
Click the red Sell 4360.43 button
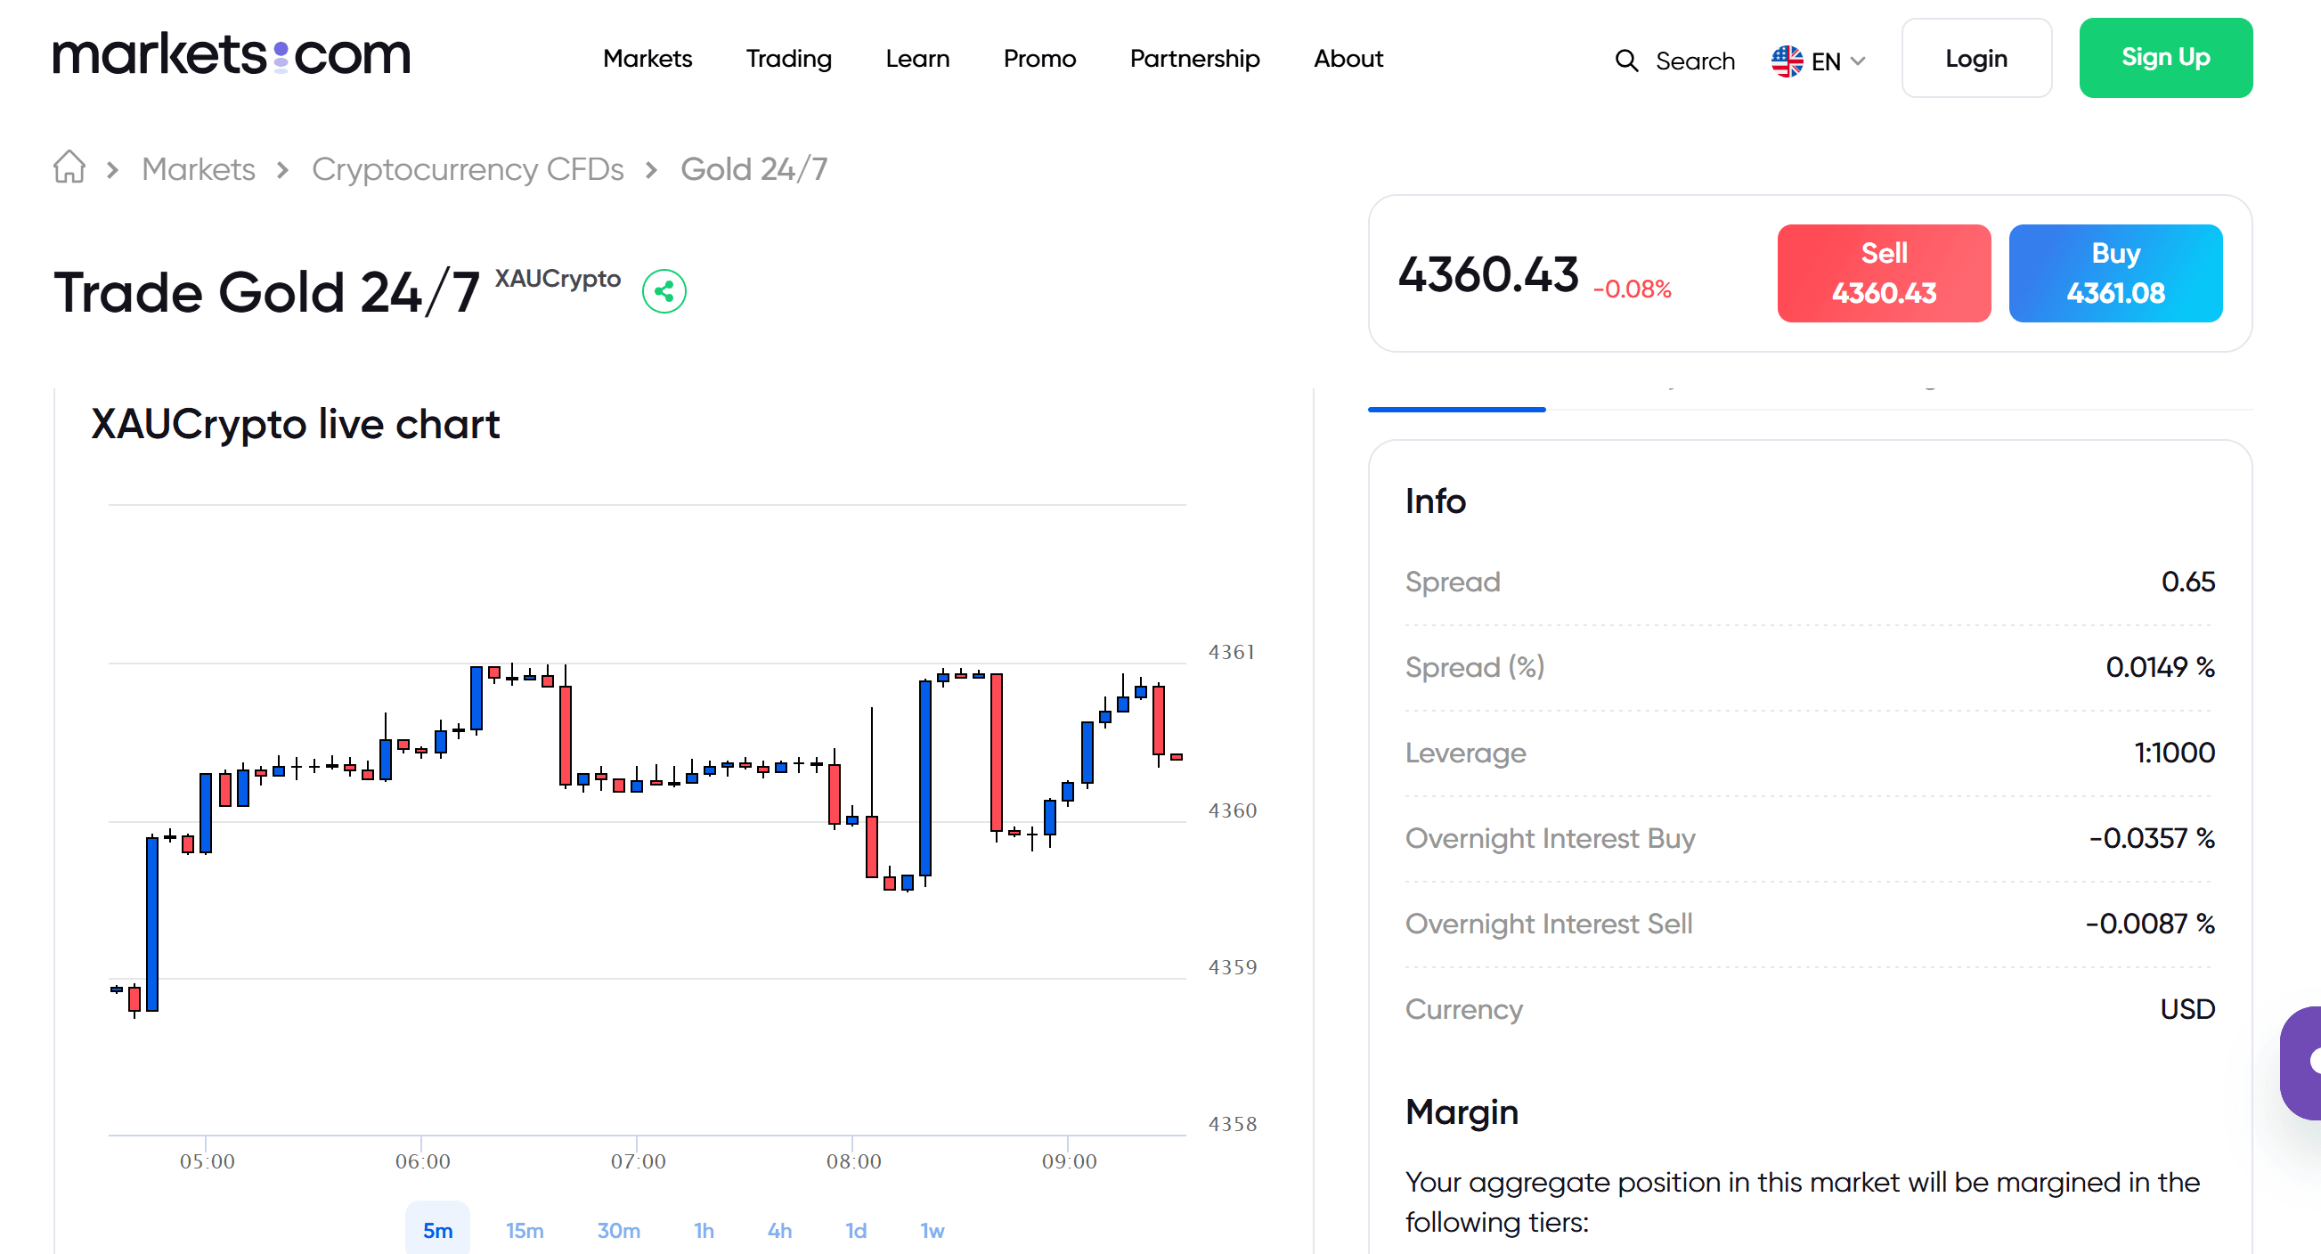(1884, 273)
